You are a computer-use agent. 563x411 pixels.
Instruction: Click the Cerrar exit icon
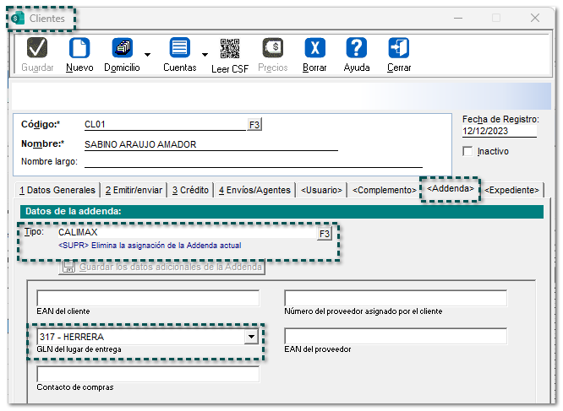399,48
